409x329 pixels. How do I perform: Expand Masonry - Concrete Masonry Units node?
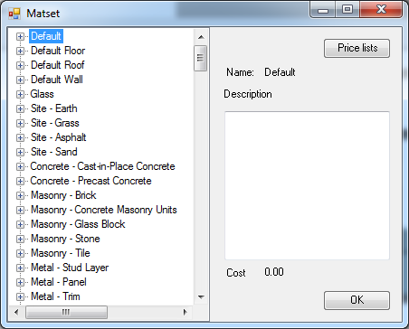point(20,210)
